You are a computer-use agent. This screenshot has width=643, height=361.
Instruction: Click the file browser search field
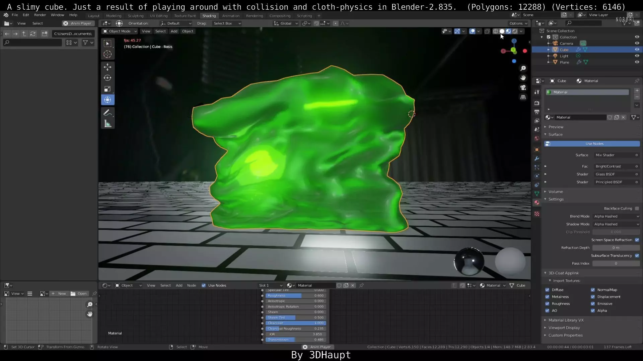[x=32, y=42]
